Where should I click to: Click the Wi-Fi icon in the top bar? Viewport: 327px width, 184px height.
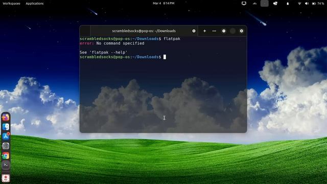(x=299, y=4)
